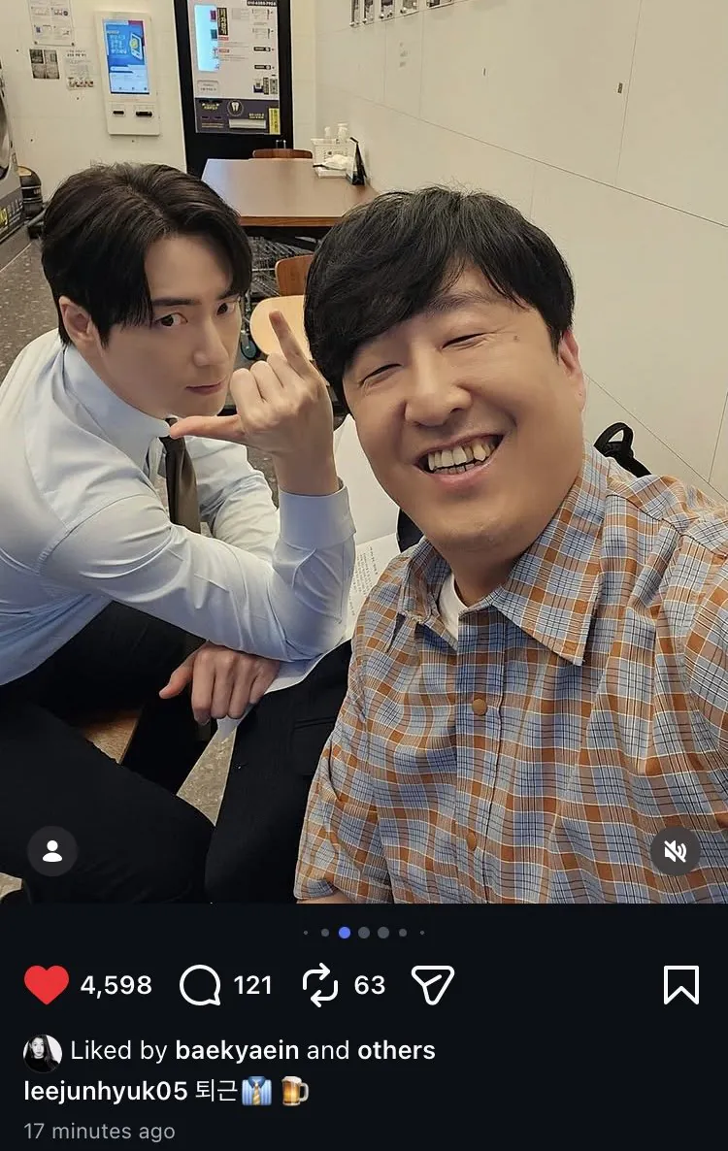Open baekyaein profile link
The width and height of the screenshot is (728, 1151).
point(237,1050)
